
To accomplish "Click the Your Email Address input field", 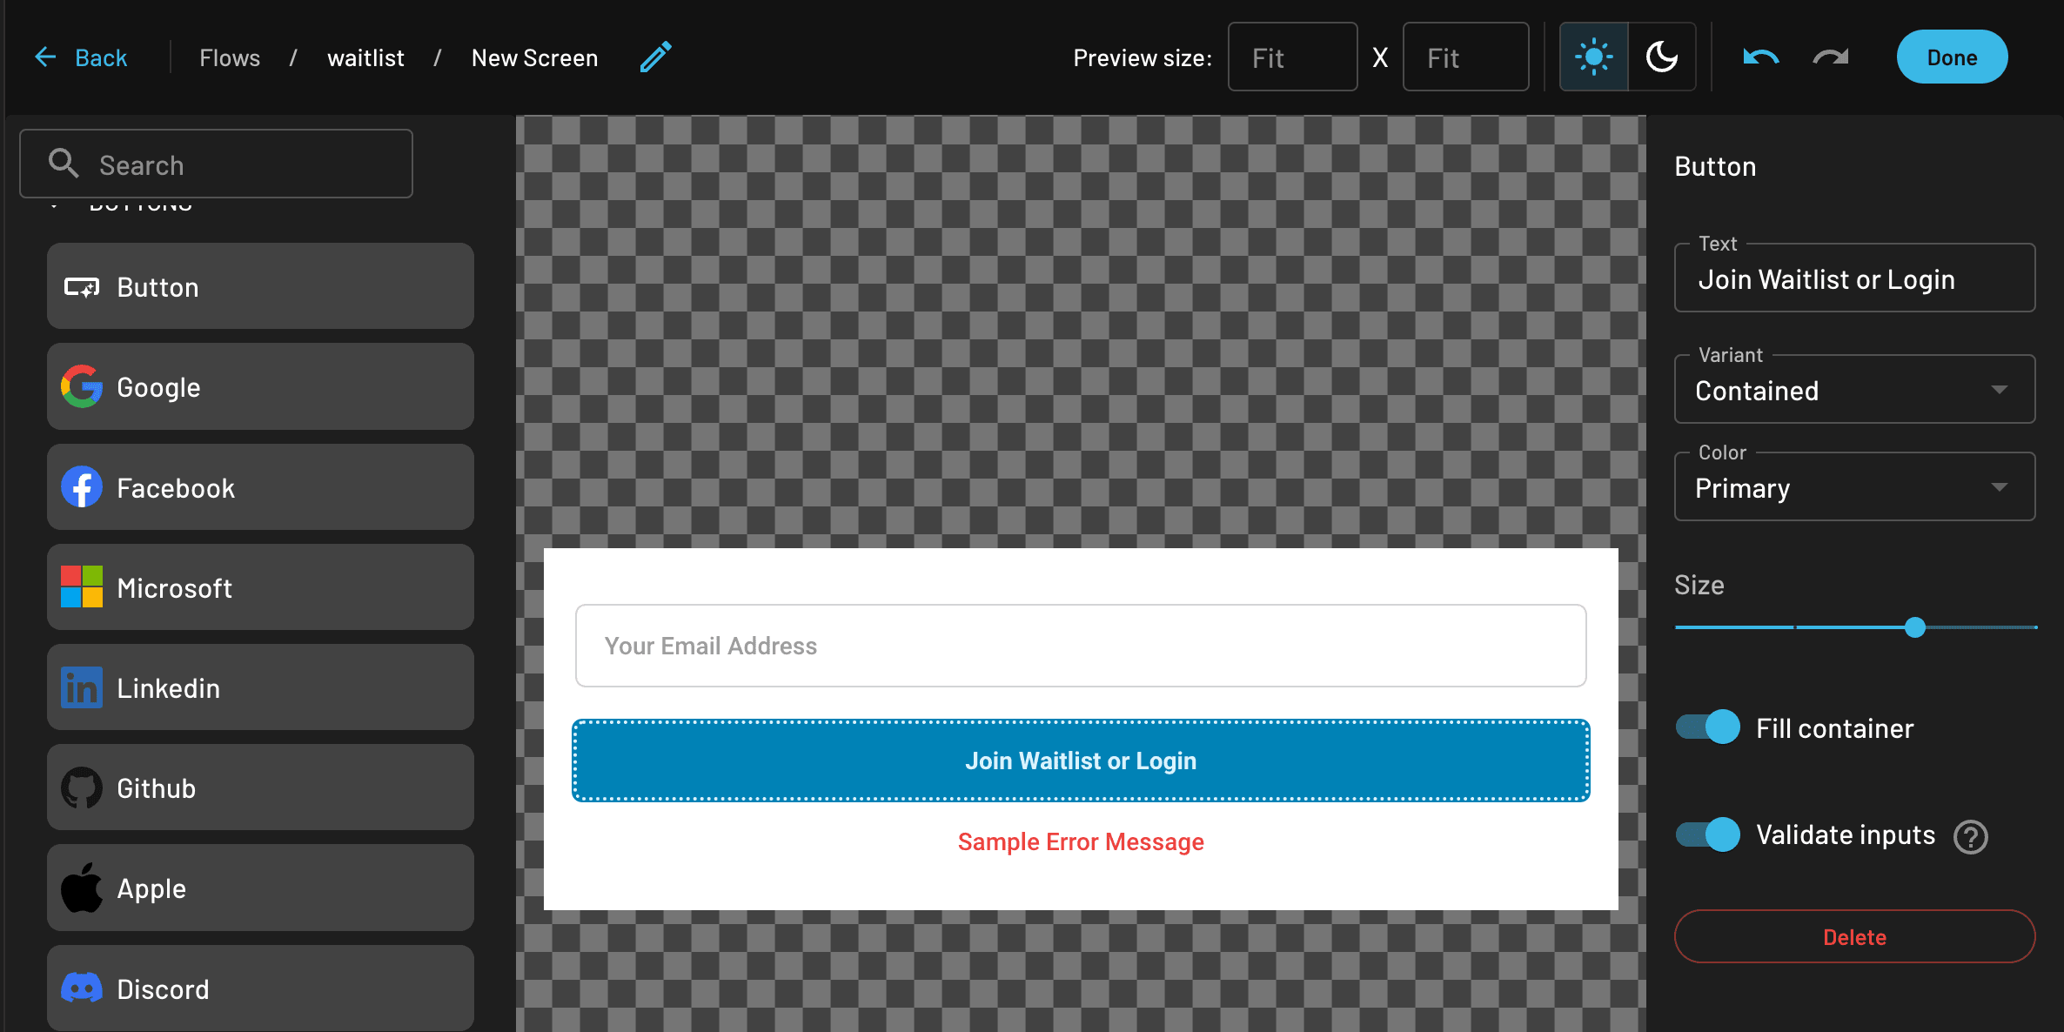I will [x=1079, y=645].
